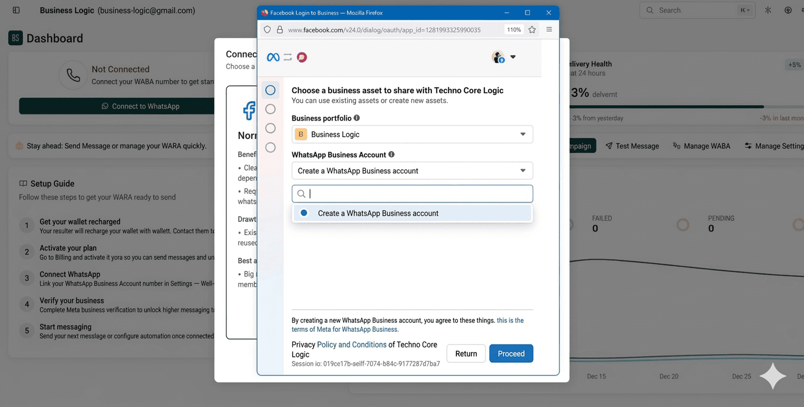Click the Dec 20 chart label

669,377
